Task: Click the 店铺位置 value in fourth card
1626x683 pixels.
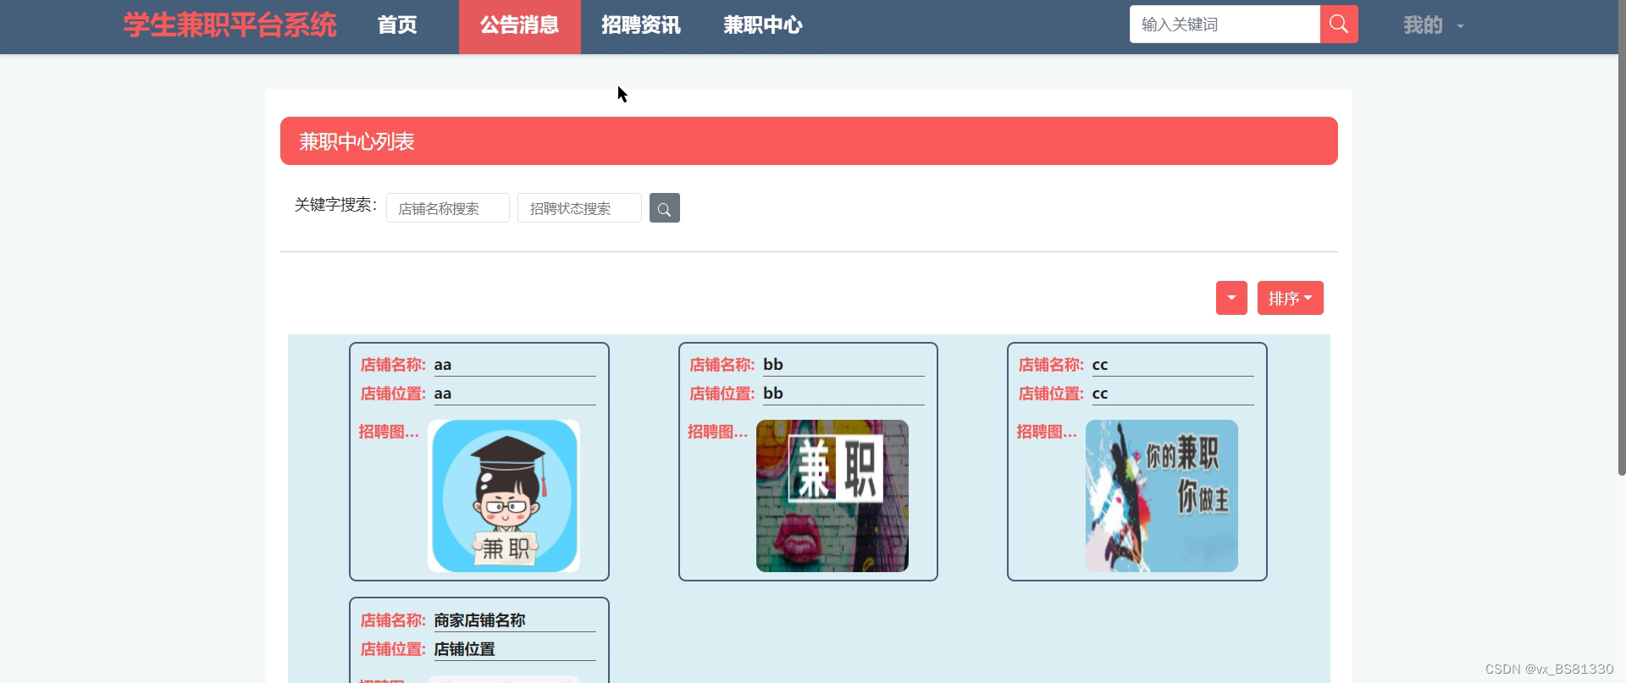Action: [x=465, y=649]
